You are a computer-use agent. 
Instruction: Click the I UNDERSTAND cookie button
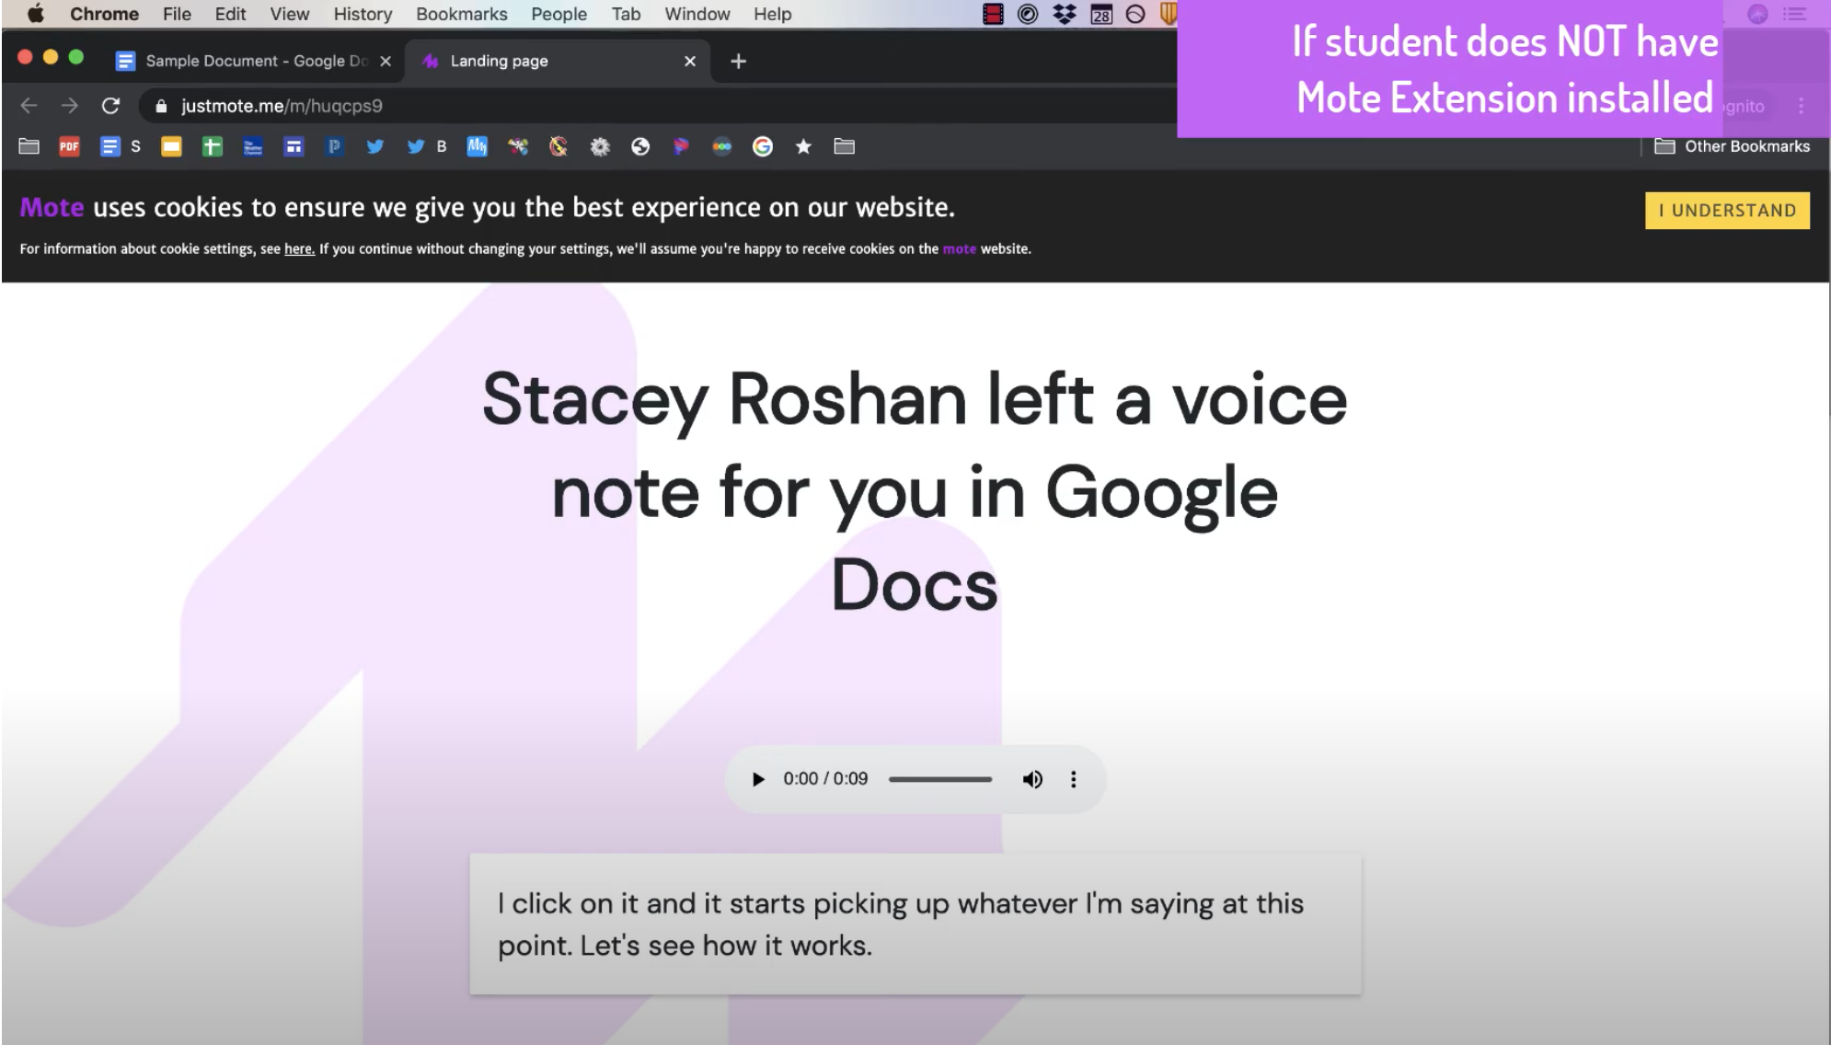click(x=1726, y=210)
